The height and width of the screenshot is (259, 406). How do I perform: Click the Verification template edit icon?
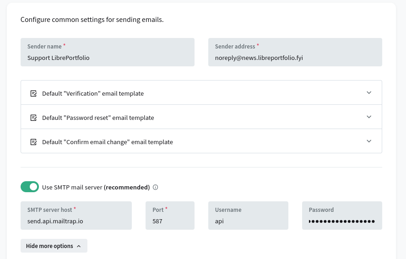33,93
